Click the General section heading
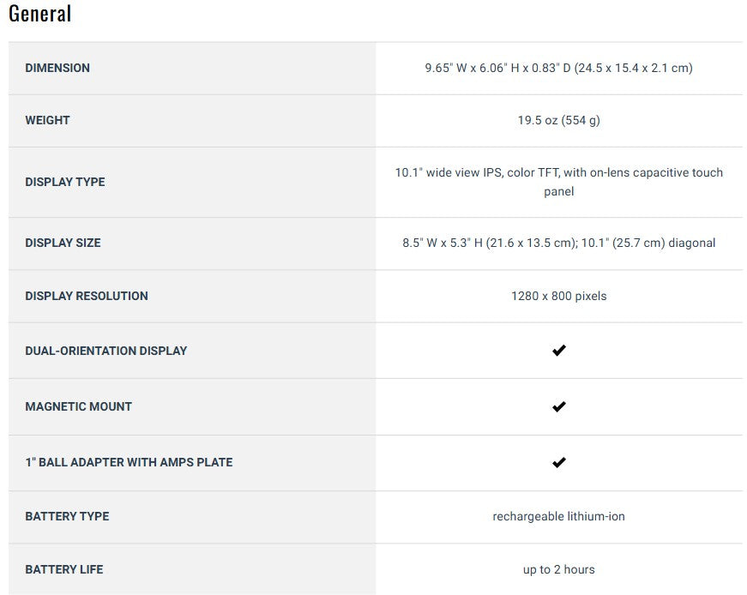 click(39, 14)
